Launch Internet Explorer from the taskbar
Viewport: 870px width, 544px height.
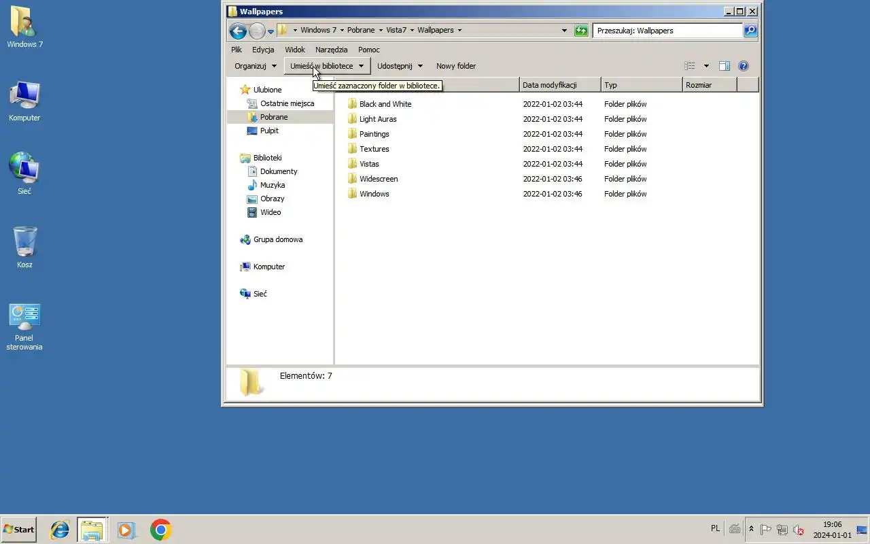(x=60, y=530)
